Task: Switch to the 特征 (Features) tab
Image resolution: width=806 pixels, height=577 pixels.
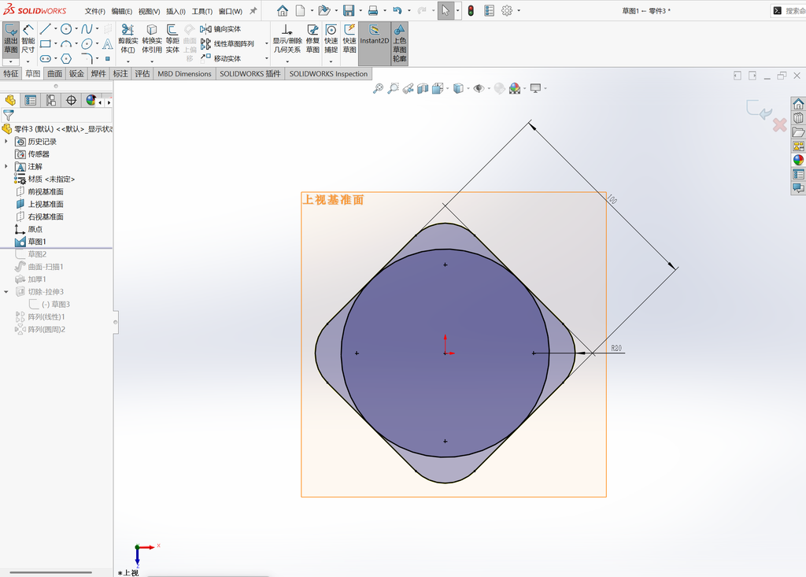Action: [11, 73]
